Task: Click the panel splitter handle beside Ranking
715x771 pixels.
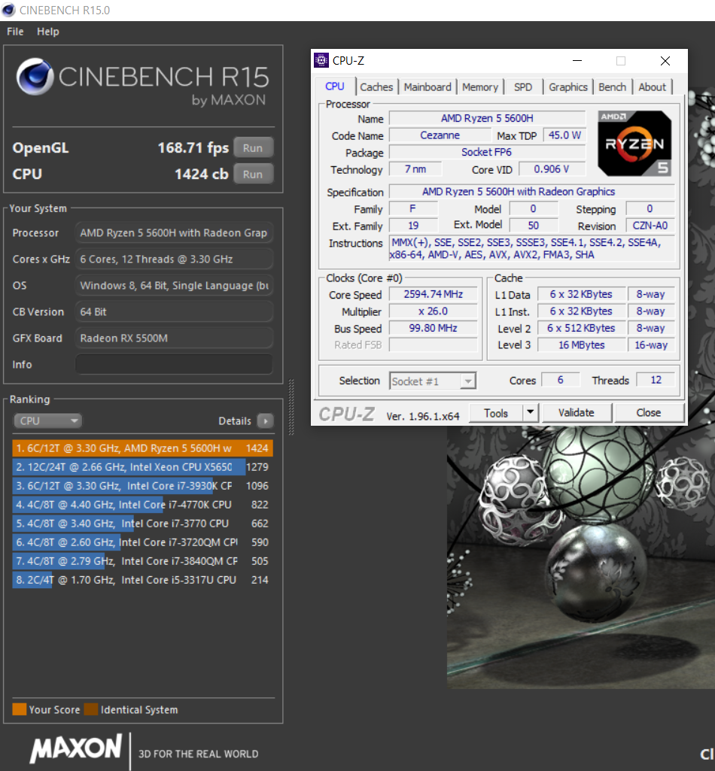Action: (x=291, y=407)
